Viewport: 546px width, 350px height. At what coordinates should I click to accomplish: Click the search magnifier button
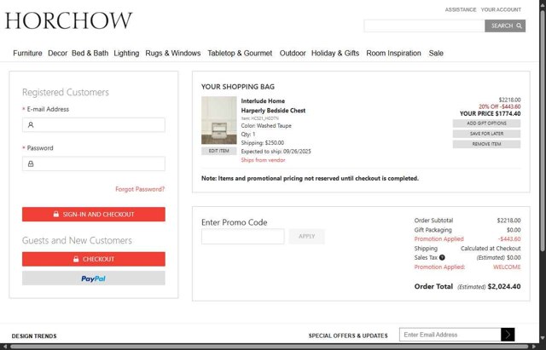(505, 26)
